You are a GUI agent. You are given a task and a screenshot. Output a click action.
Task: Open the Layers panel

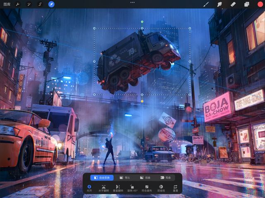point(247,4)
